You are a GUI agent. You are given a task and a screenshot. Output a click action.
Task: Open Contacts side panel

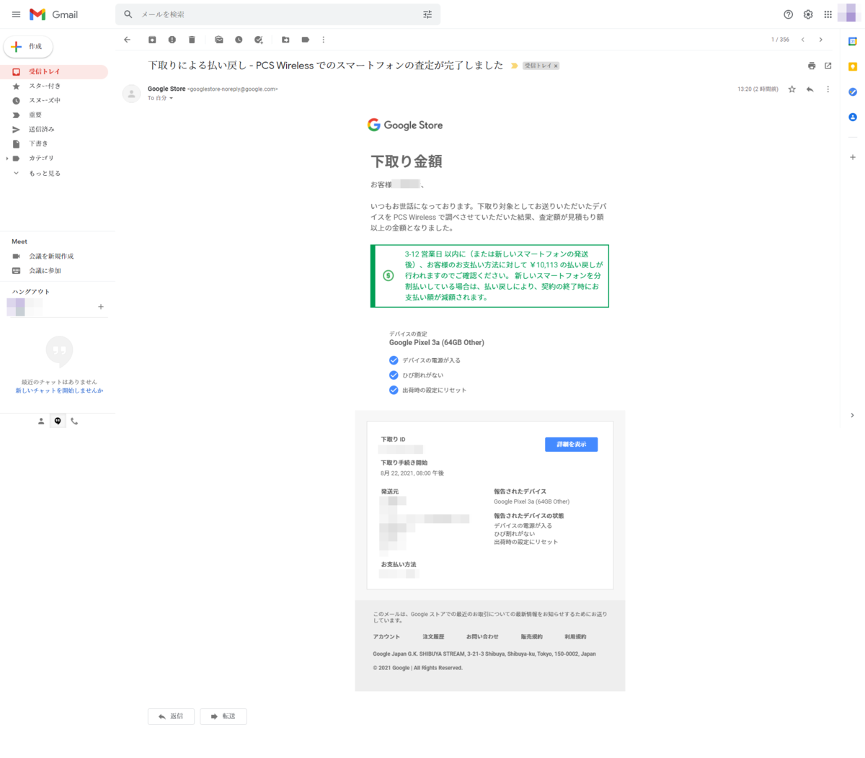pyautogui.click(x=853, y=117)
